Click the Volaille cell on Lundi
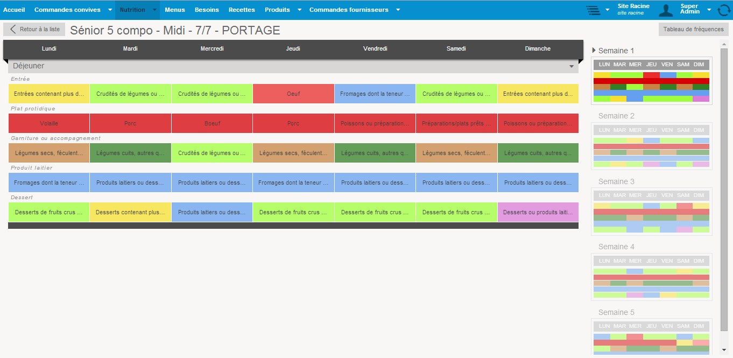 pos(49,123)
